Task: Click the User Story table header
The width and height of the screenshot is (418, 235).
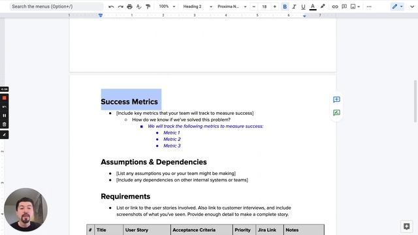Action: (137, 230)
